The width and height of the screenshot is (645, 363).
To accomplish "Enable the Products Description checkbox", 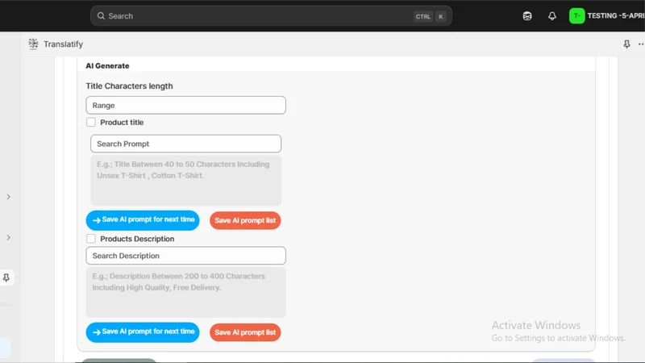I will (91, 239).
